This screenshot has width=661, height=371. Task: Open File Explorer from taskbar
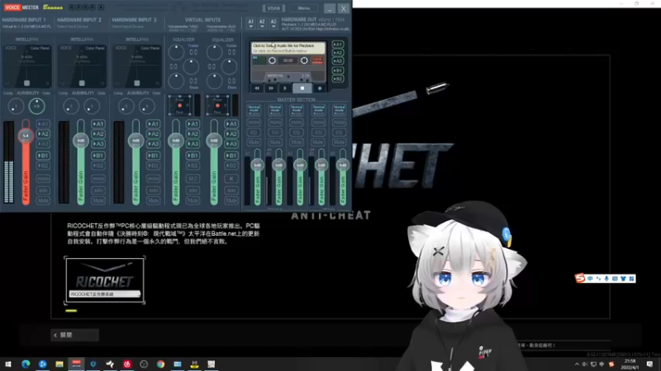59,364
